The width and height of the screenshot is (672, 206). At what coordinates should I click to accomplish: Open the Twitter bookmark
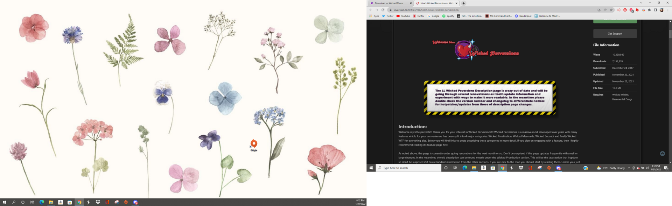click(387, 16)
